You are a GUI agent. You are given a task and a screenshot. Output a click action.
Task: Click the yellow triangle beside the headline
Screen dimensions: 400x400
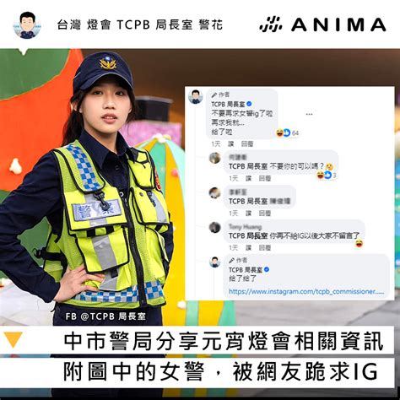[x=14, y=340]
